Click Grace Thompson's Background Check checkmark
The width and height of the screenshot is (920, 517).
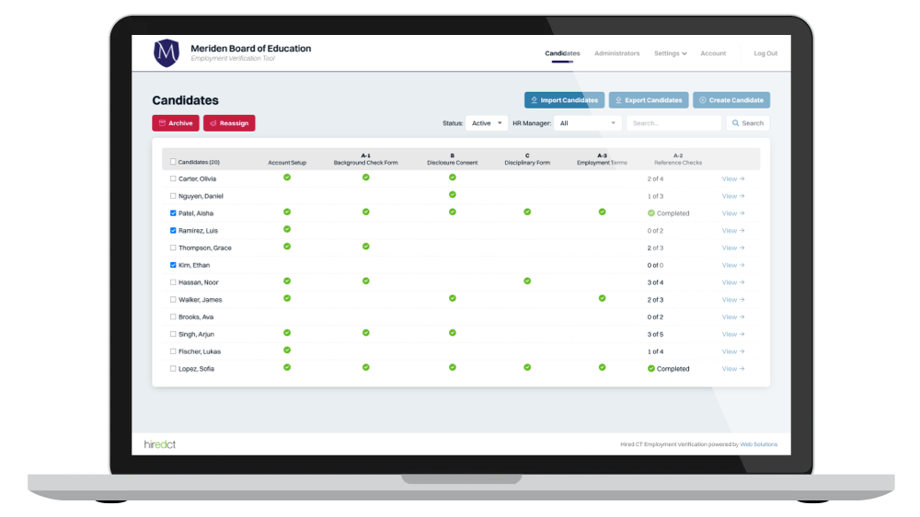365,247
